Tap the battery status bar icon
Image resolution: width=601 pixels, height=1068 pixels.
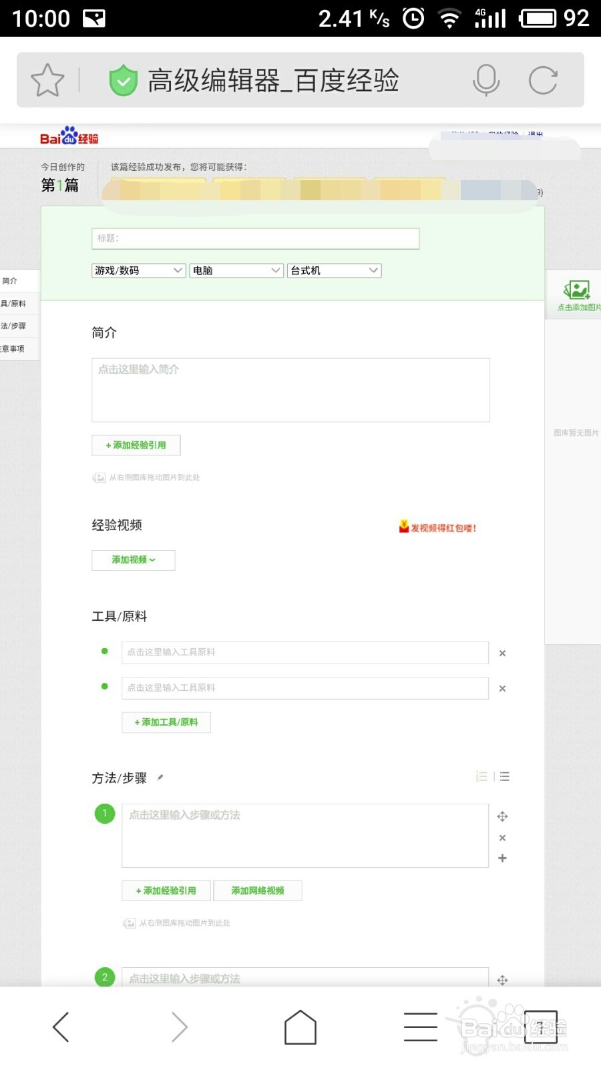(538, 18)
